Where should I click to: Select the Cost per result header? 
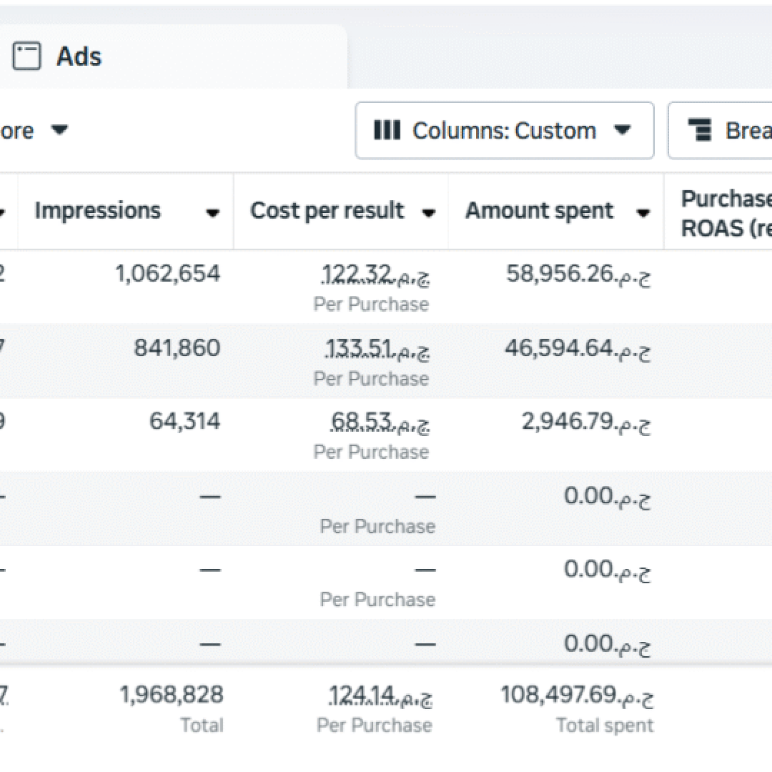coord(328,211)
